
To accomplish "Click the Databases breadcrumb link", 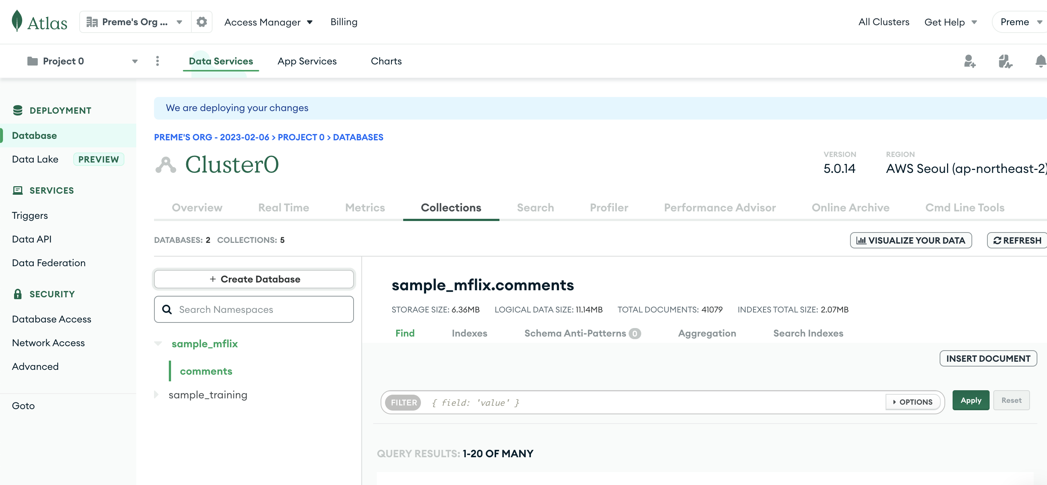I will pyautogui.click(x=358, y=137).
